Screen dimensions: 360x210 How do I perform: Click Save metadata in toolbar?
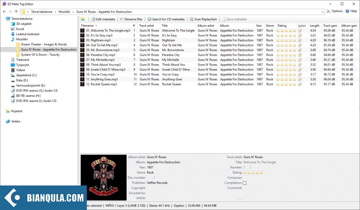click(234, 19)
